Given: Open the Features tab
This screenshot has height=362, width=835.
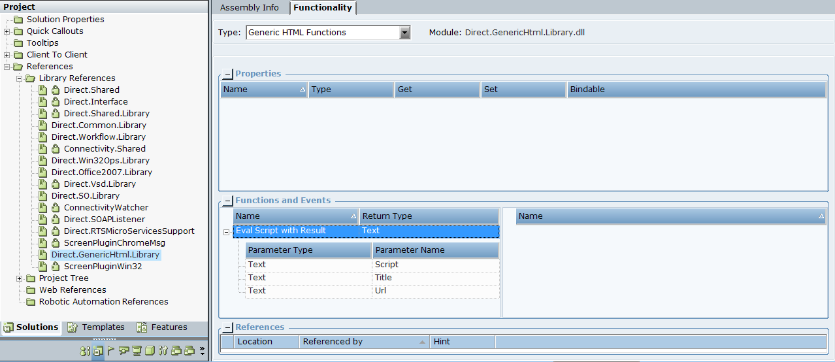Looking at the screenshot, I should coord(162,327).
